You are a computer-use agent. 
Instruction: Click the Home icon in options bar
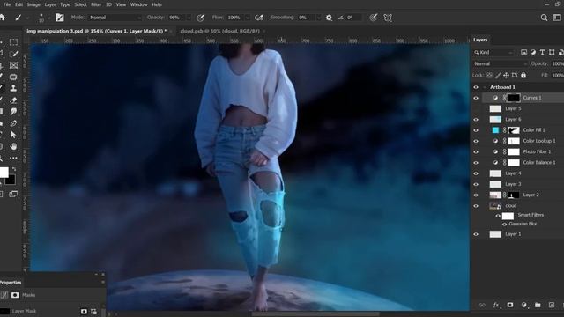point(2,18)
